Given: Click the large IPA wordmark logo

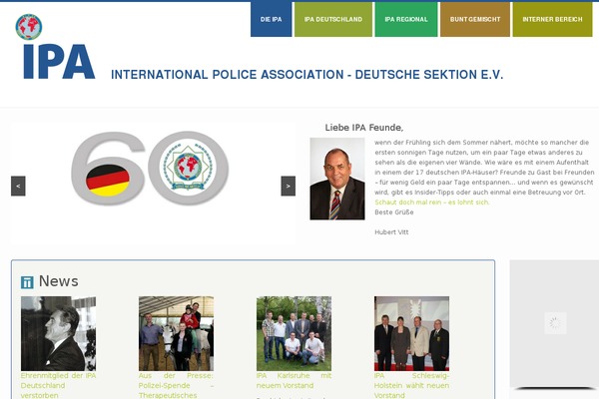Looking at the screenshot, I should (x=59, y=62).
